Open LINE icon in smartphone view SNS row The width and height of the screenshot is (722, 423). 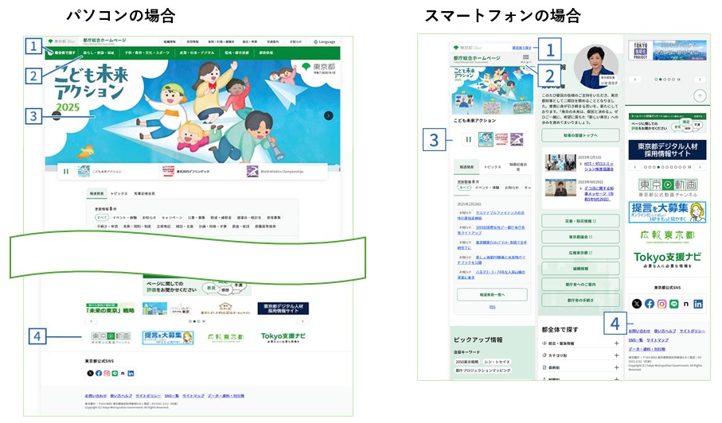click(x=674, y=304)
